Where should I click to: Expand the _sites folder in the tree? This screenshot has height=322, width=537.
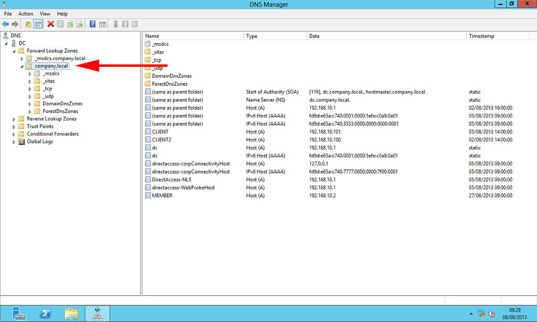pos(30,81)
